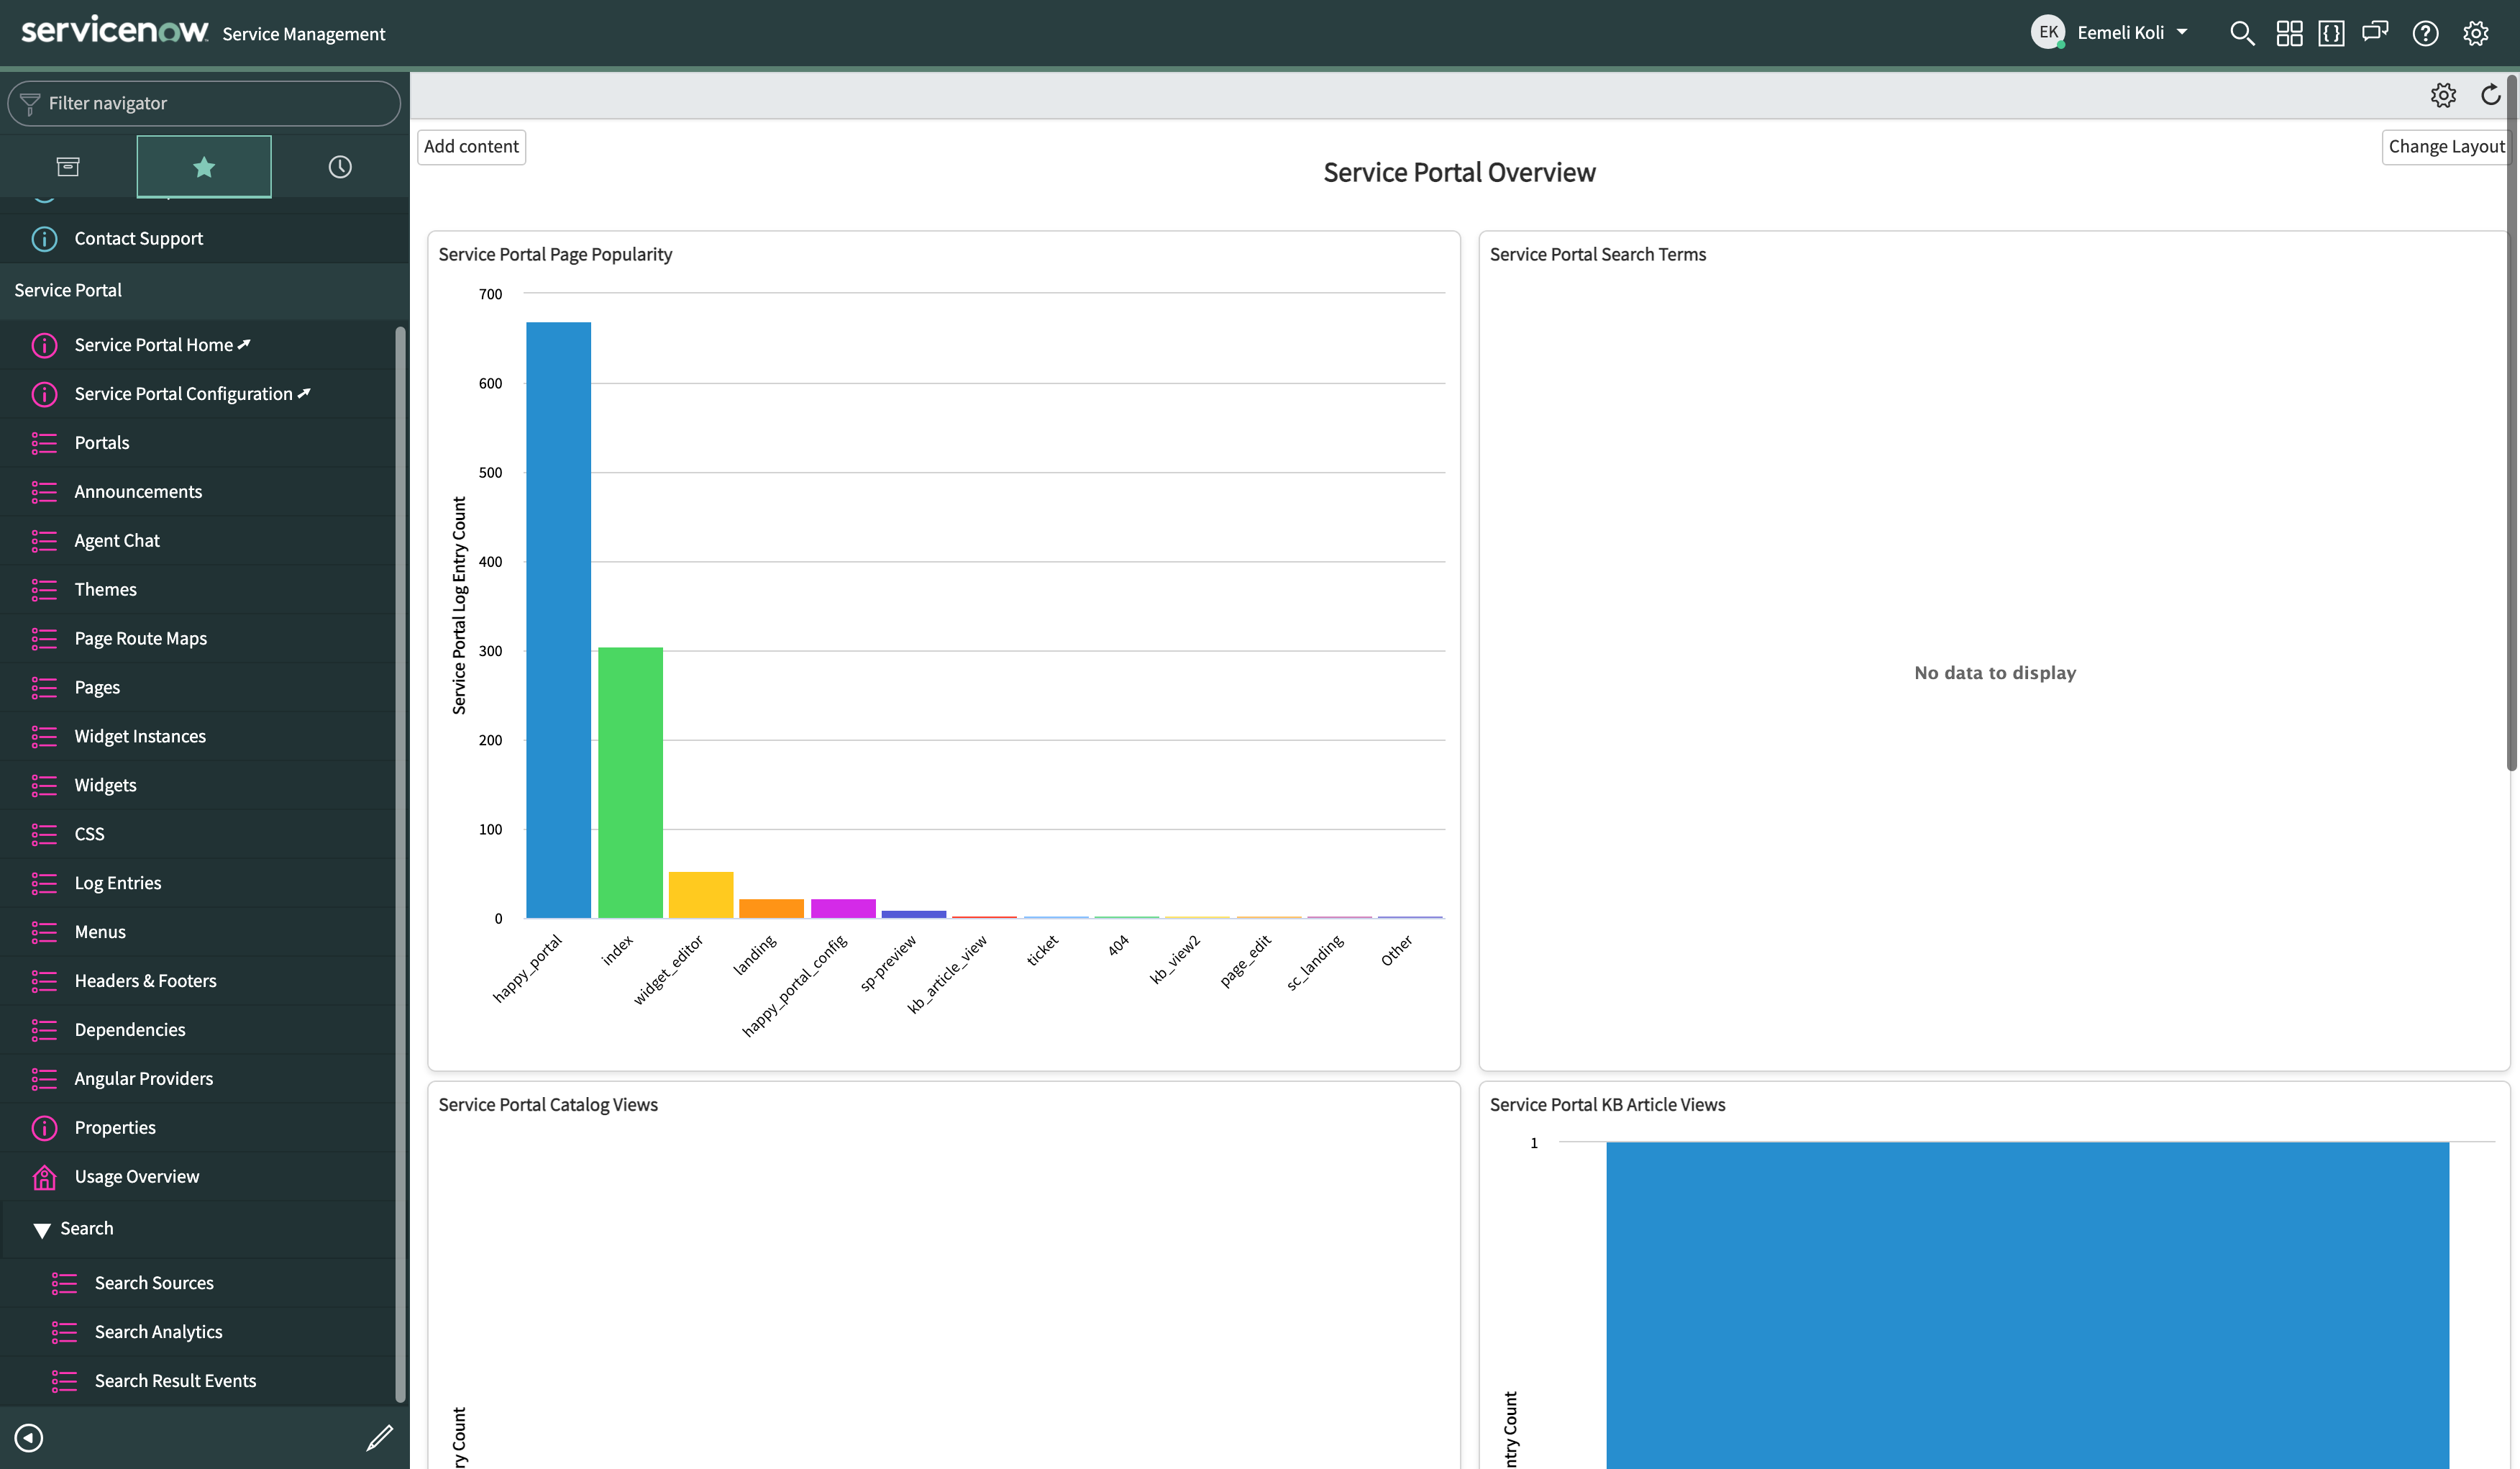Viewport: 2520px width, 1469px height.
Task: Open dashboard settings gear icon
Action: point(2443,95)
